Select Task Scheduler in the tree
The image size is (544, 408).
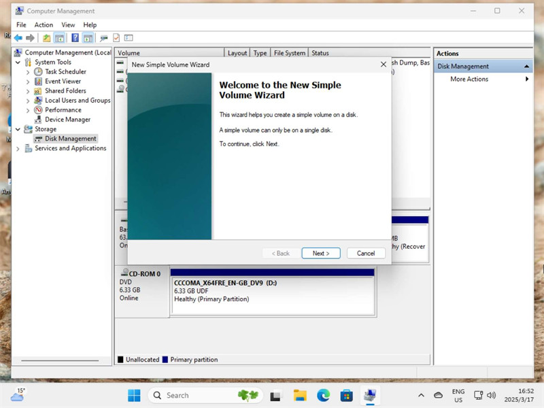[65, 72]
